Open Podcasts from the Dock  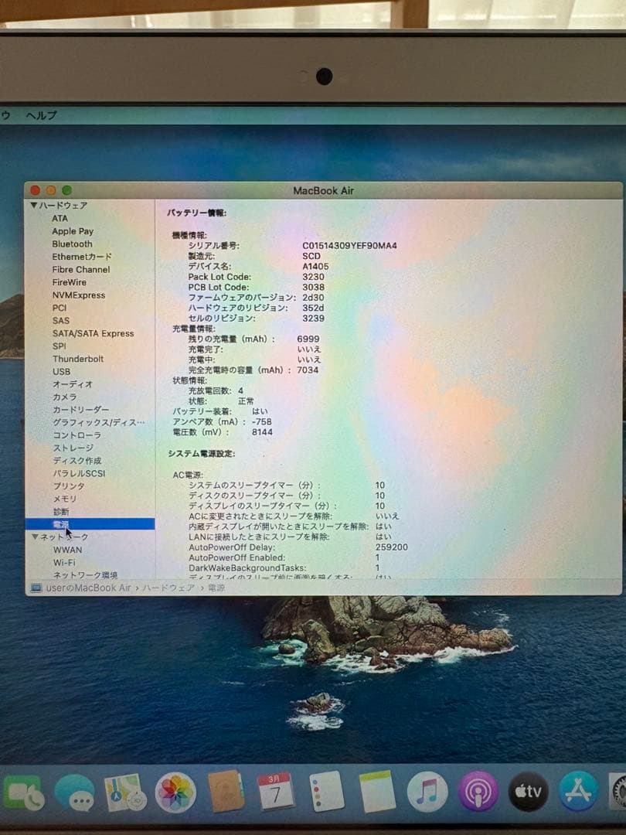478,792
